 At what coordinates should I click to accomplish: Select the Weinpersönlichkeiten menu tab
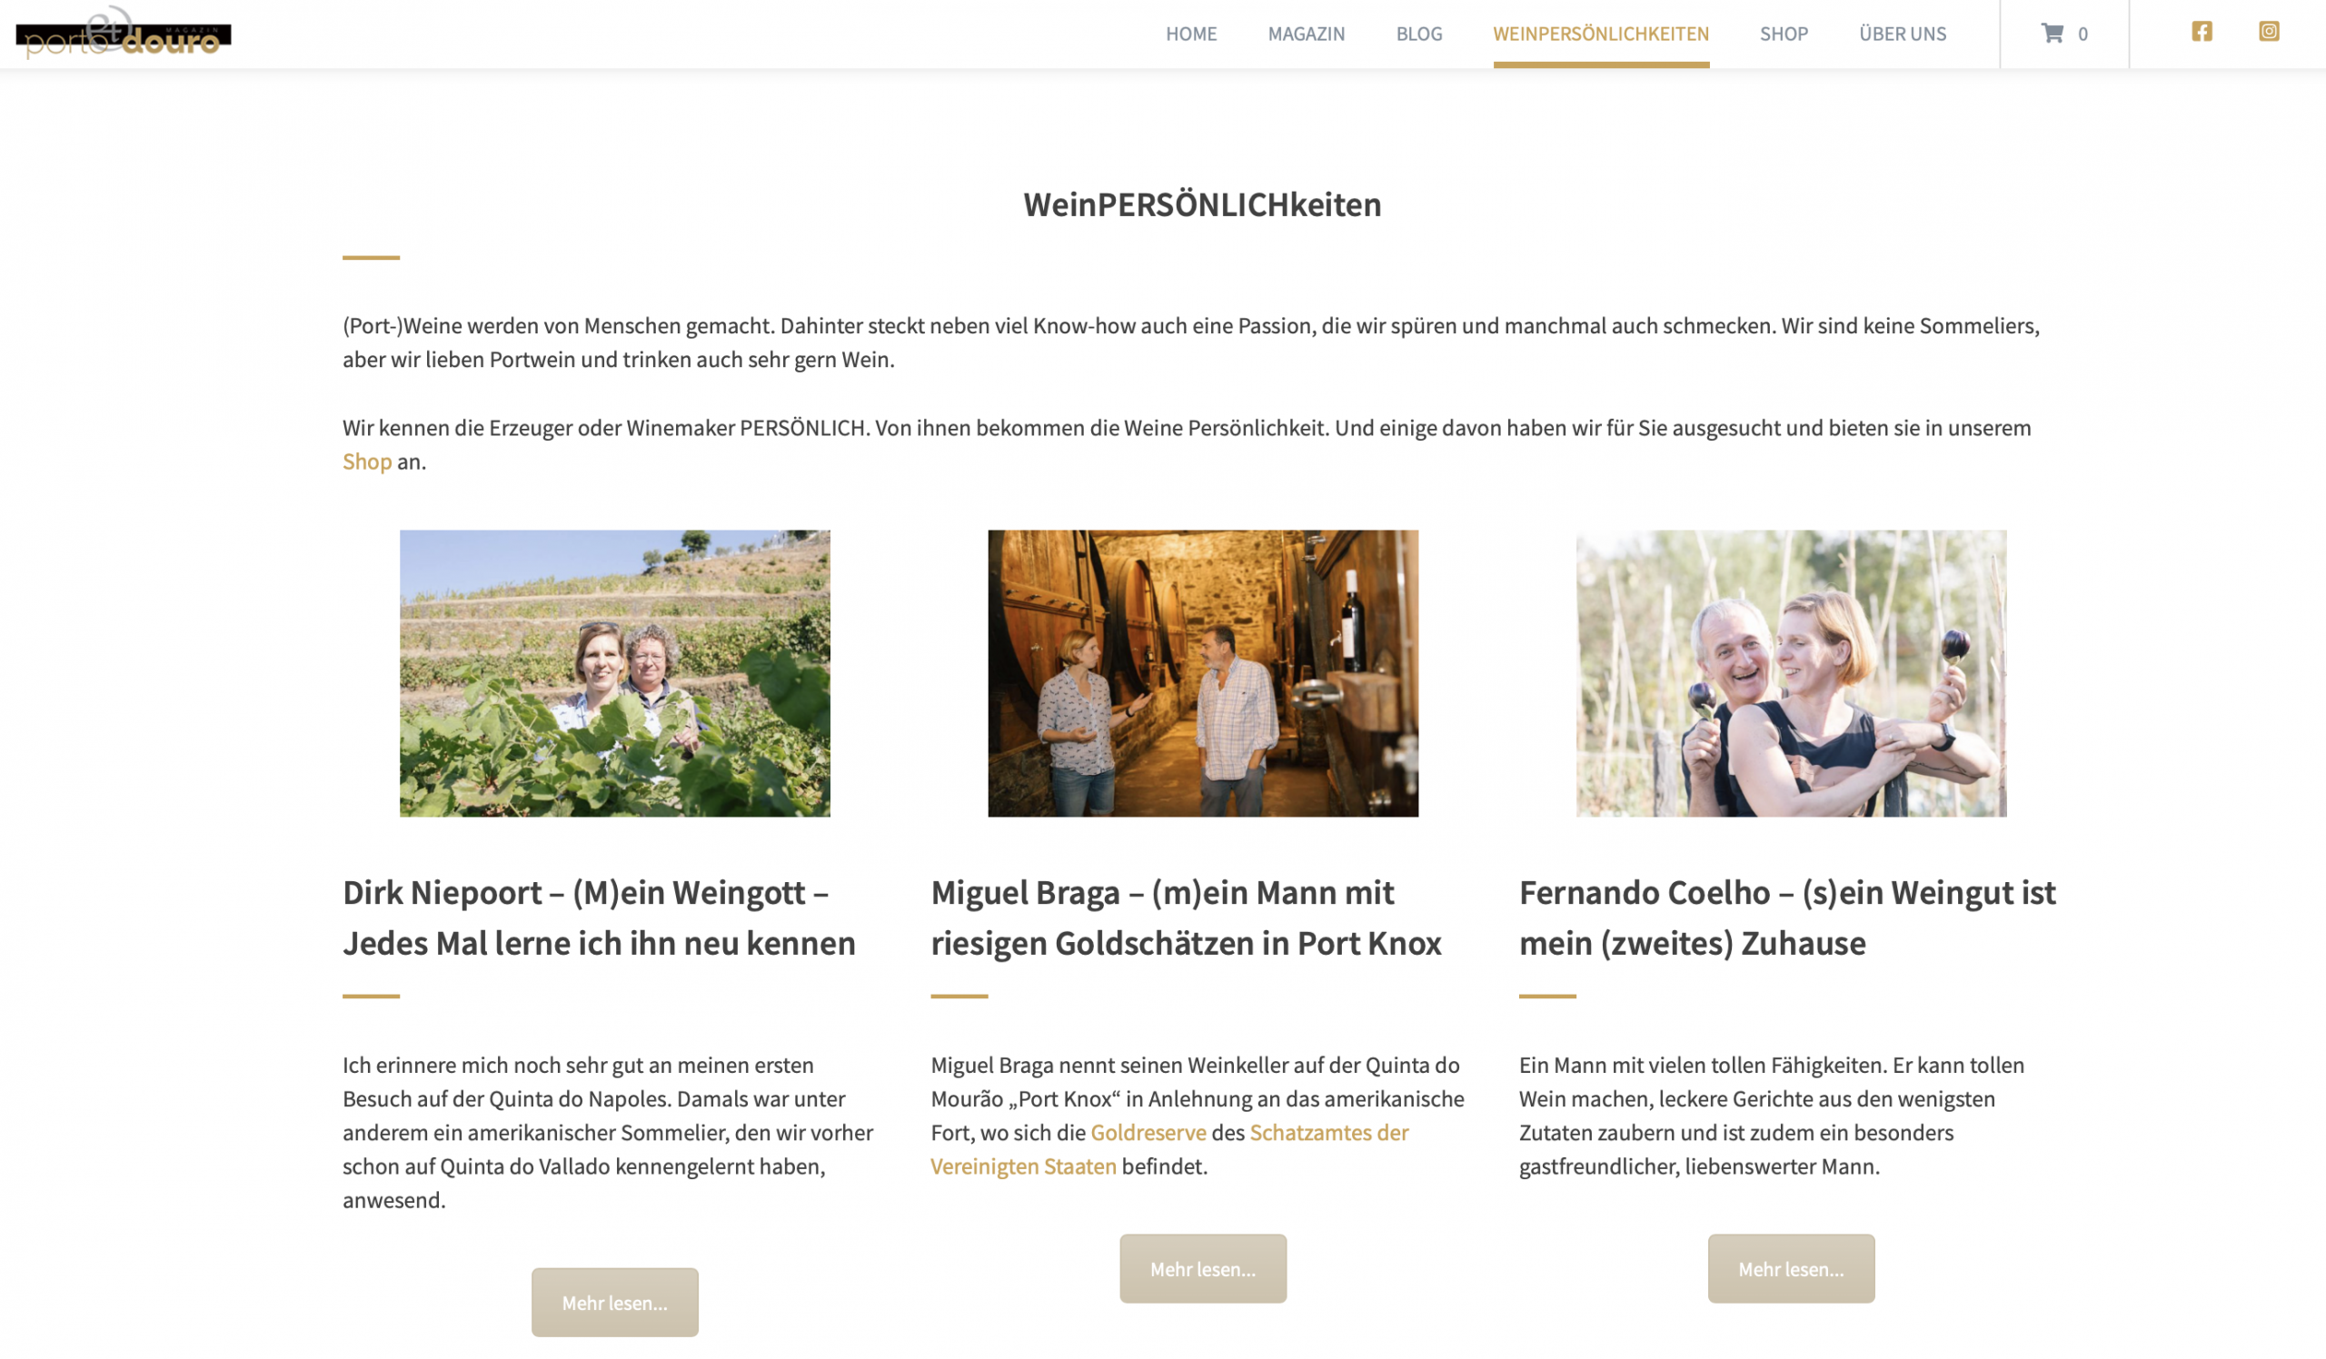tap(1601, 35)
